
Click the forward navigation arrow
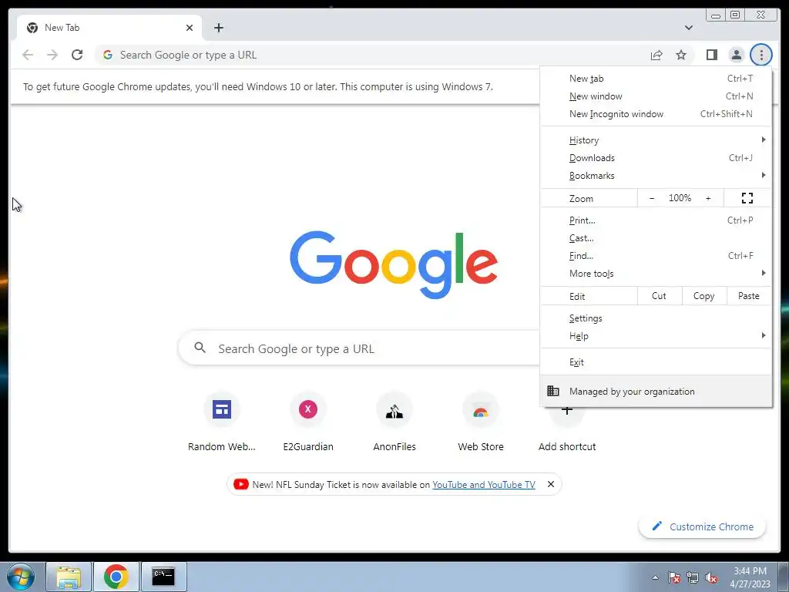point(52,55)
